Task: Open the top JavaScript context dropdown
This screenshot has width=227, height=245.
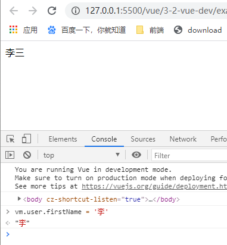Action: coord(82,155)
